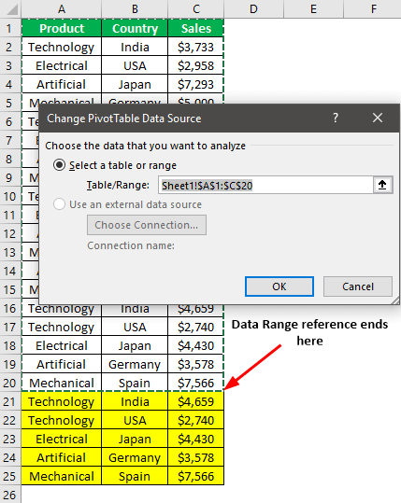Select column A header
401x503 pixels.
coord(62,9)
